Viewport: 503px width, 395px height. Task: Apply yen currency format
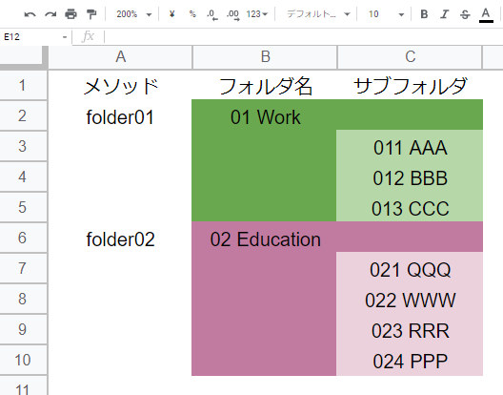pos(171,14)
